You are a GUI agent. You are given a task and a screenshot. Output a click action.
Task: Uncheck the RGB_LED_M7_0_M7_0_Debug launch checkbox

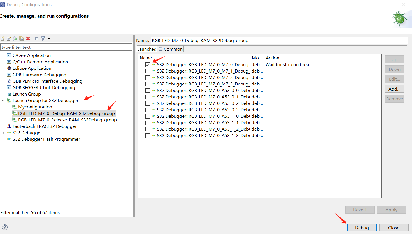pyautogui.click(x=148, y=65)
